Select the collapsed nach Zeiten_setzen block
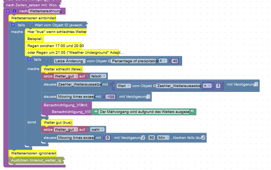271x170 pixels. coord(32,5)
